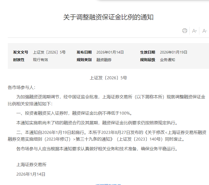Image resolution: width=209 pixels, height=185 pixels.
Task: Decrease font size with A- icon
Action: point(205,31)
